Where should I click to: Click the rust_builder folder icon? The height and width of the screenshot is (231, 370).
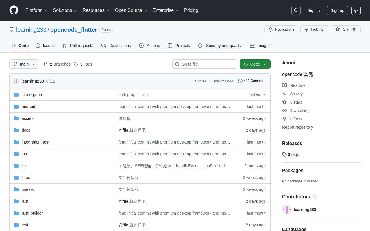click(16, 213)
